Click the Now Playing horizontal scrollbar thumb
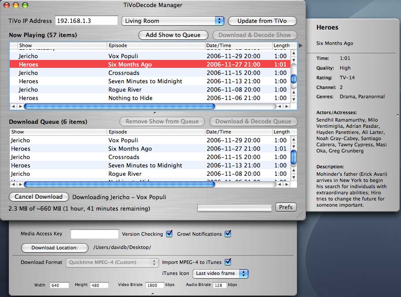This screenshot has height=297, width=401. pos(119,106)
